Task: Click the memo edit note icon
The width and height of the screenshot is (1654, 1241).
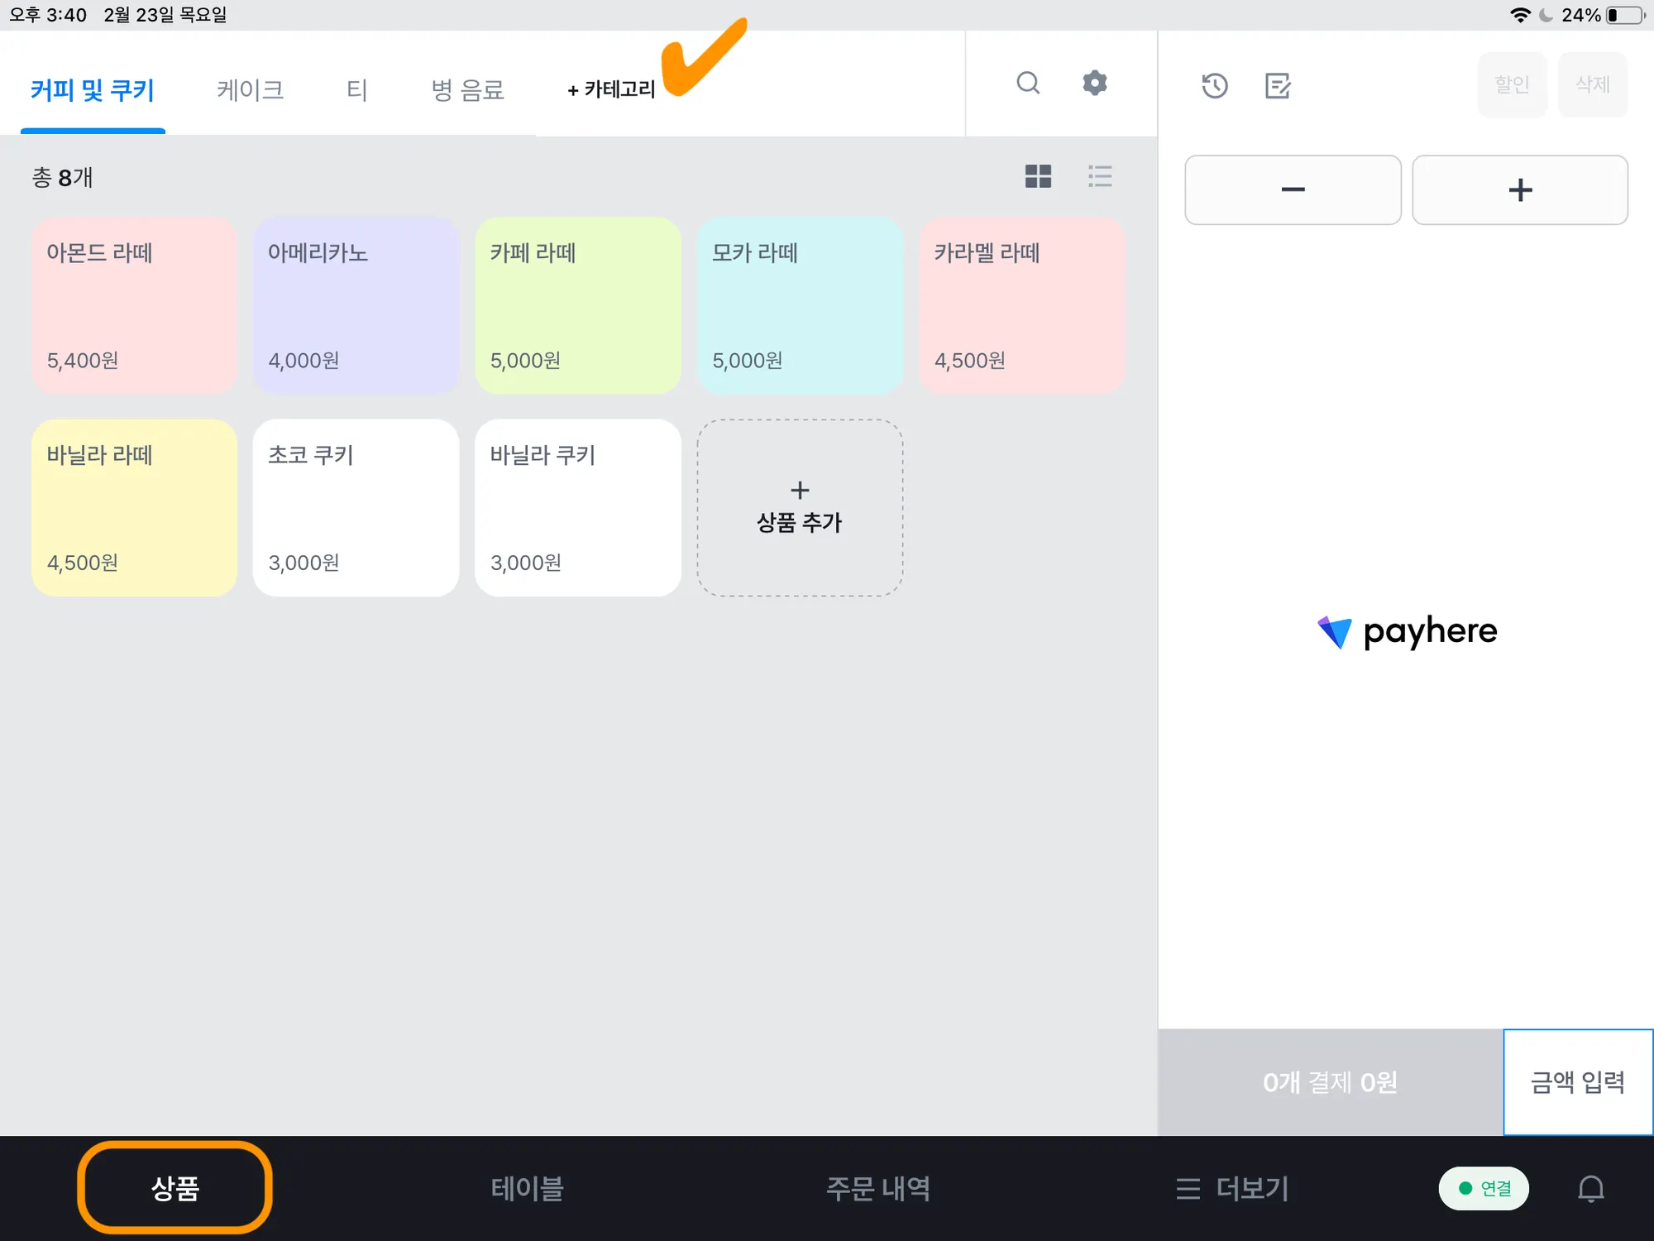Action: pyautogui.click(x=1278, y=85)
